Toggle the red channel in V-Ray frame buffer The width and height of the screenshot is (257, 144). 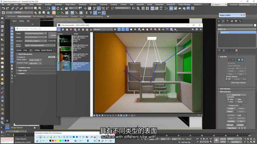tap(119, 29)
